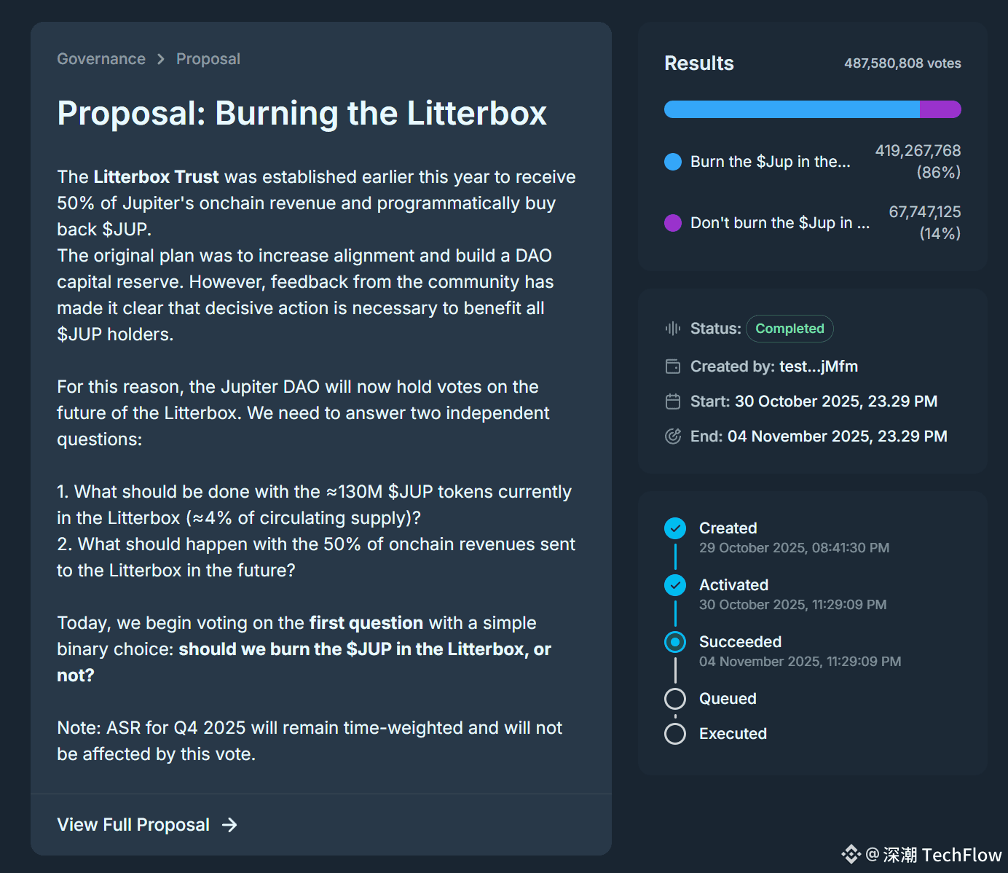
Task: Click the Status waveform icon
Action: [673, 329]
